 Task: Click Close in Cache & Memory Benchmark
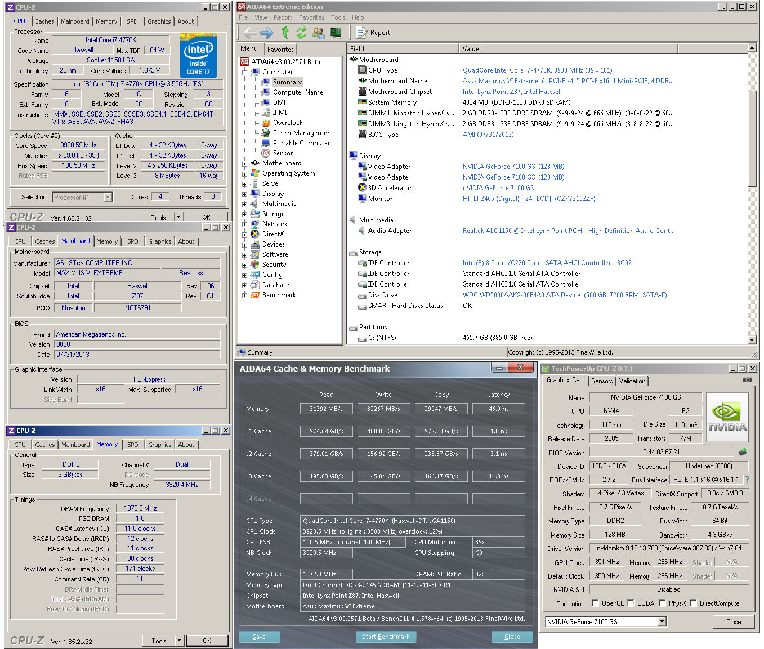pyautogui.click(x=512, y=637)
